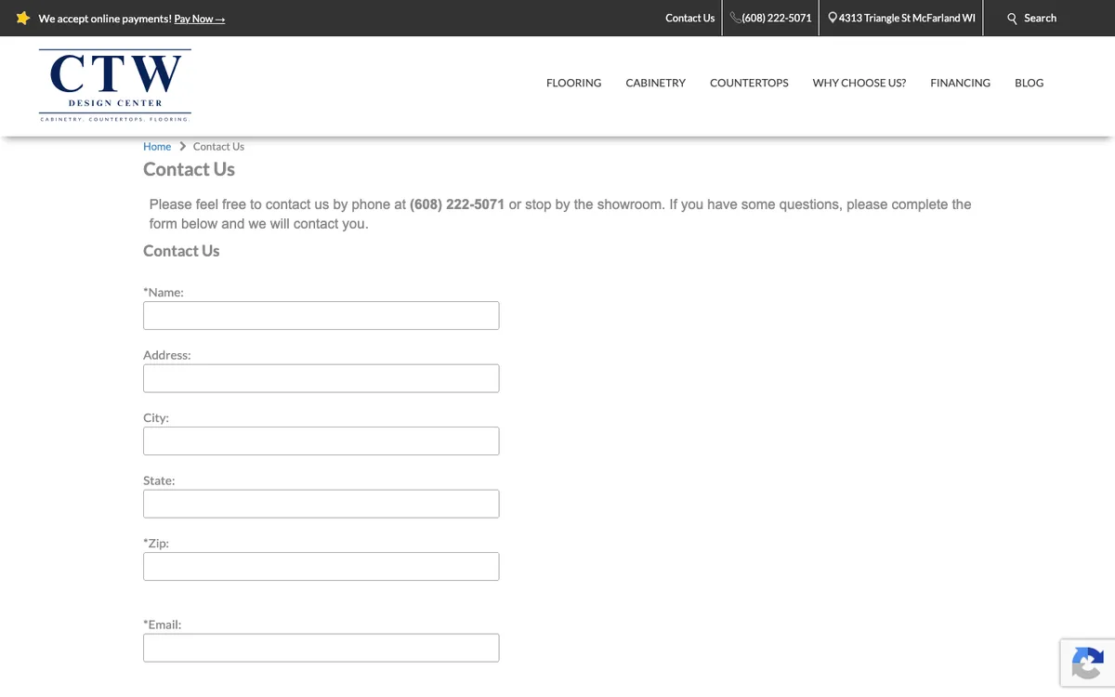
Task: Click the '*Name:' field label
Action: click(x=164, y=292)
